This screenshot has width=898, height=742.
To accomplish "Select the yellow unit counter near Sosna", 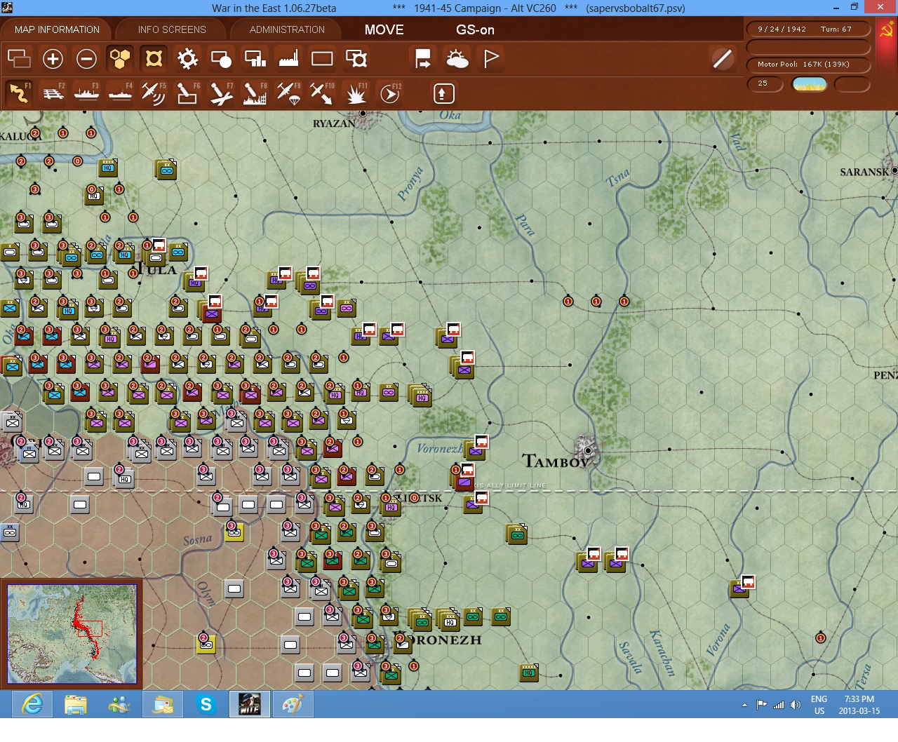I will click(234, 532).
